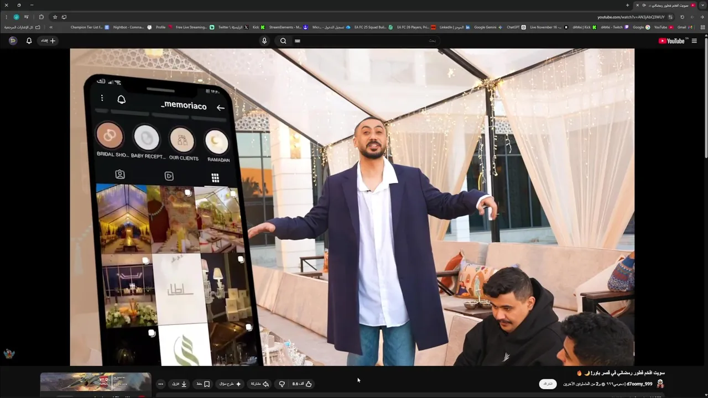Viewport: 708px width, 398px height.
Task: Download the video
Action: [179, 384]
